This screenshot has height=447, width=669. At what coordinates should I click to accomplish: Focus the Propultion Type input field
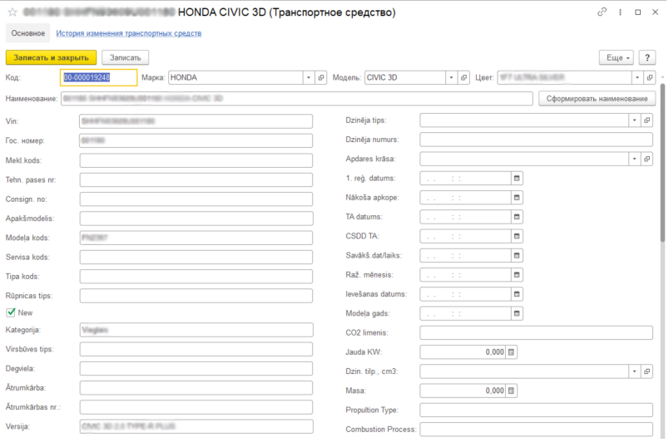537,410
